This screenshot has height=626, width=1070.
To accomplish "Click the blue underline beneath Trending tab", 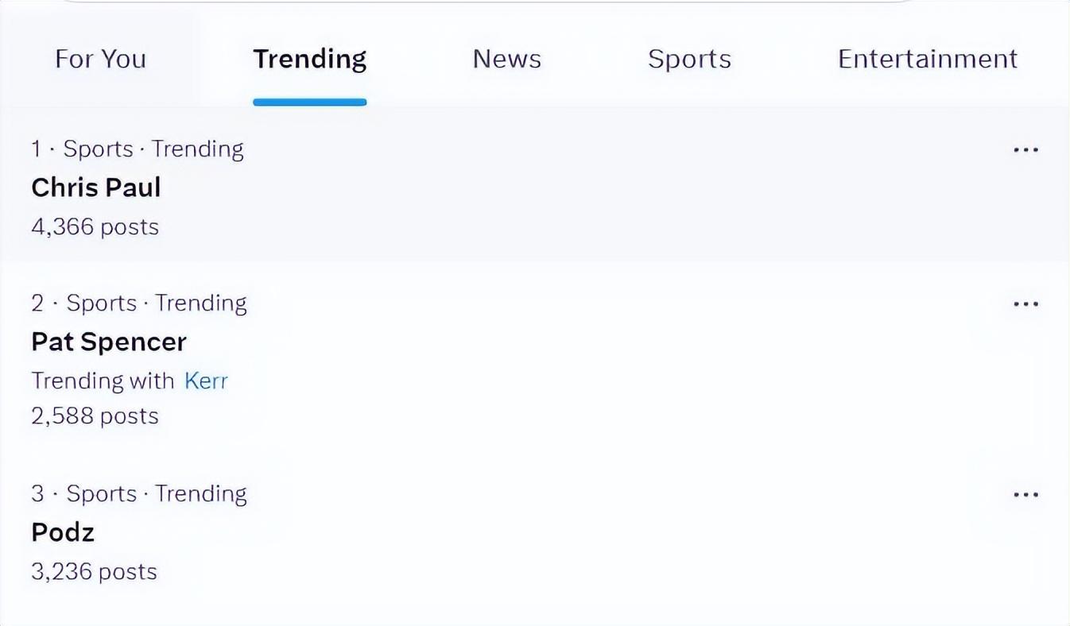I will click(309, 102).
